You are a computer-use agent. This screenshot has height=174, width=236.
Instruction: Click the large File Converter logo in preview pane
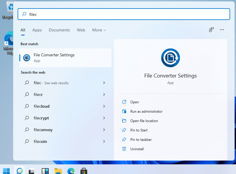pos(170,58)
